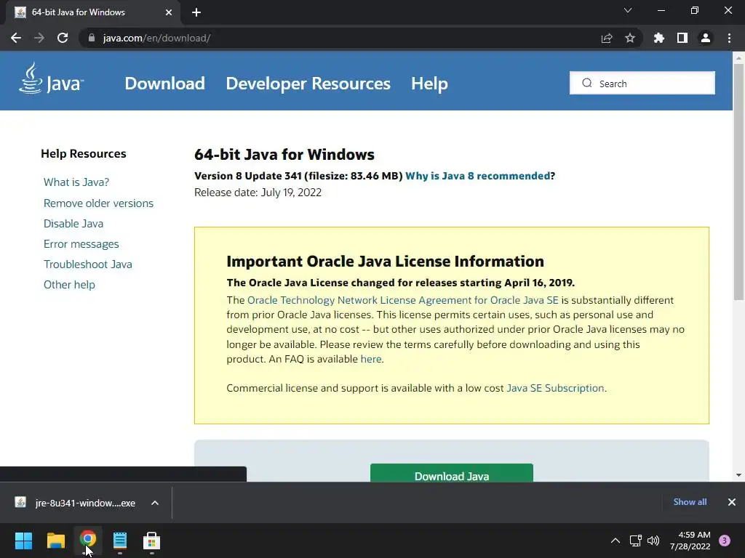This screenshot has height=558, width=745.
Task: Click the search magnifier icon
Action: coord(587,83)
